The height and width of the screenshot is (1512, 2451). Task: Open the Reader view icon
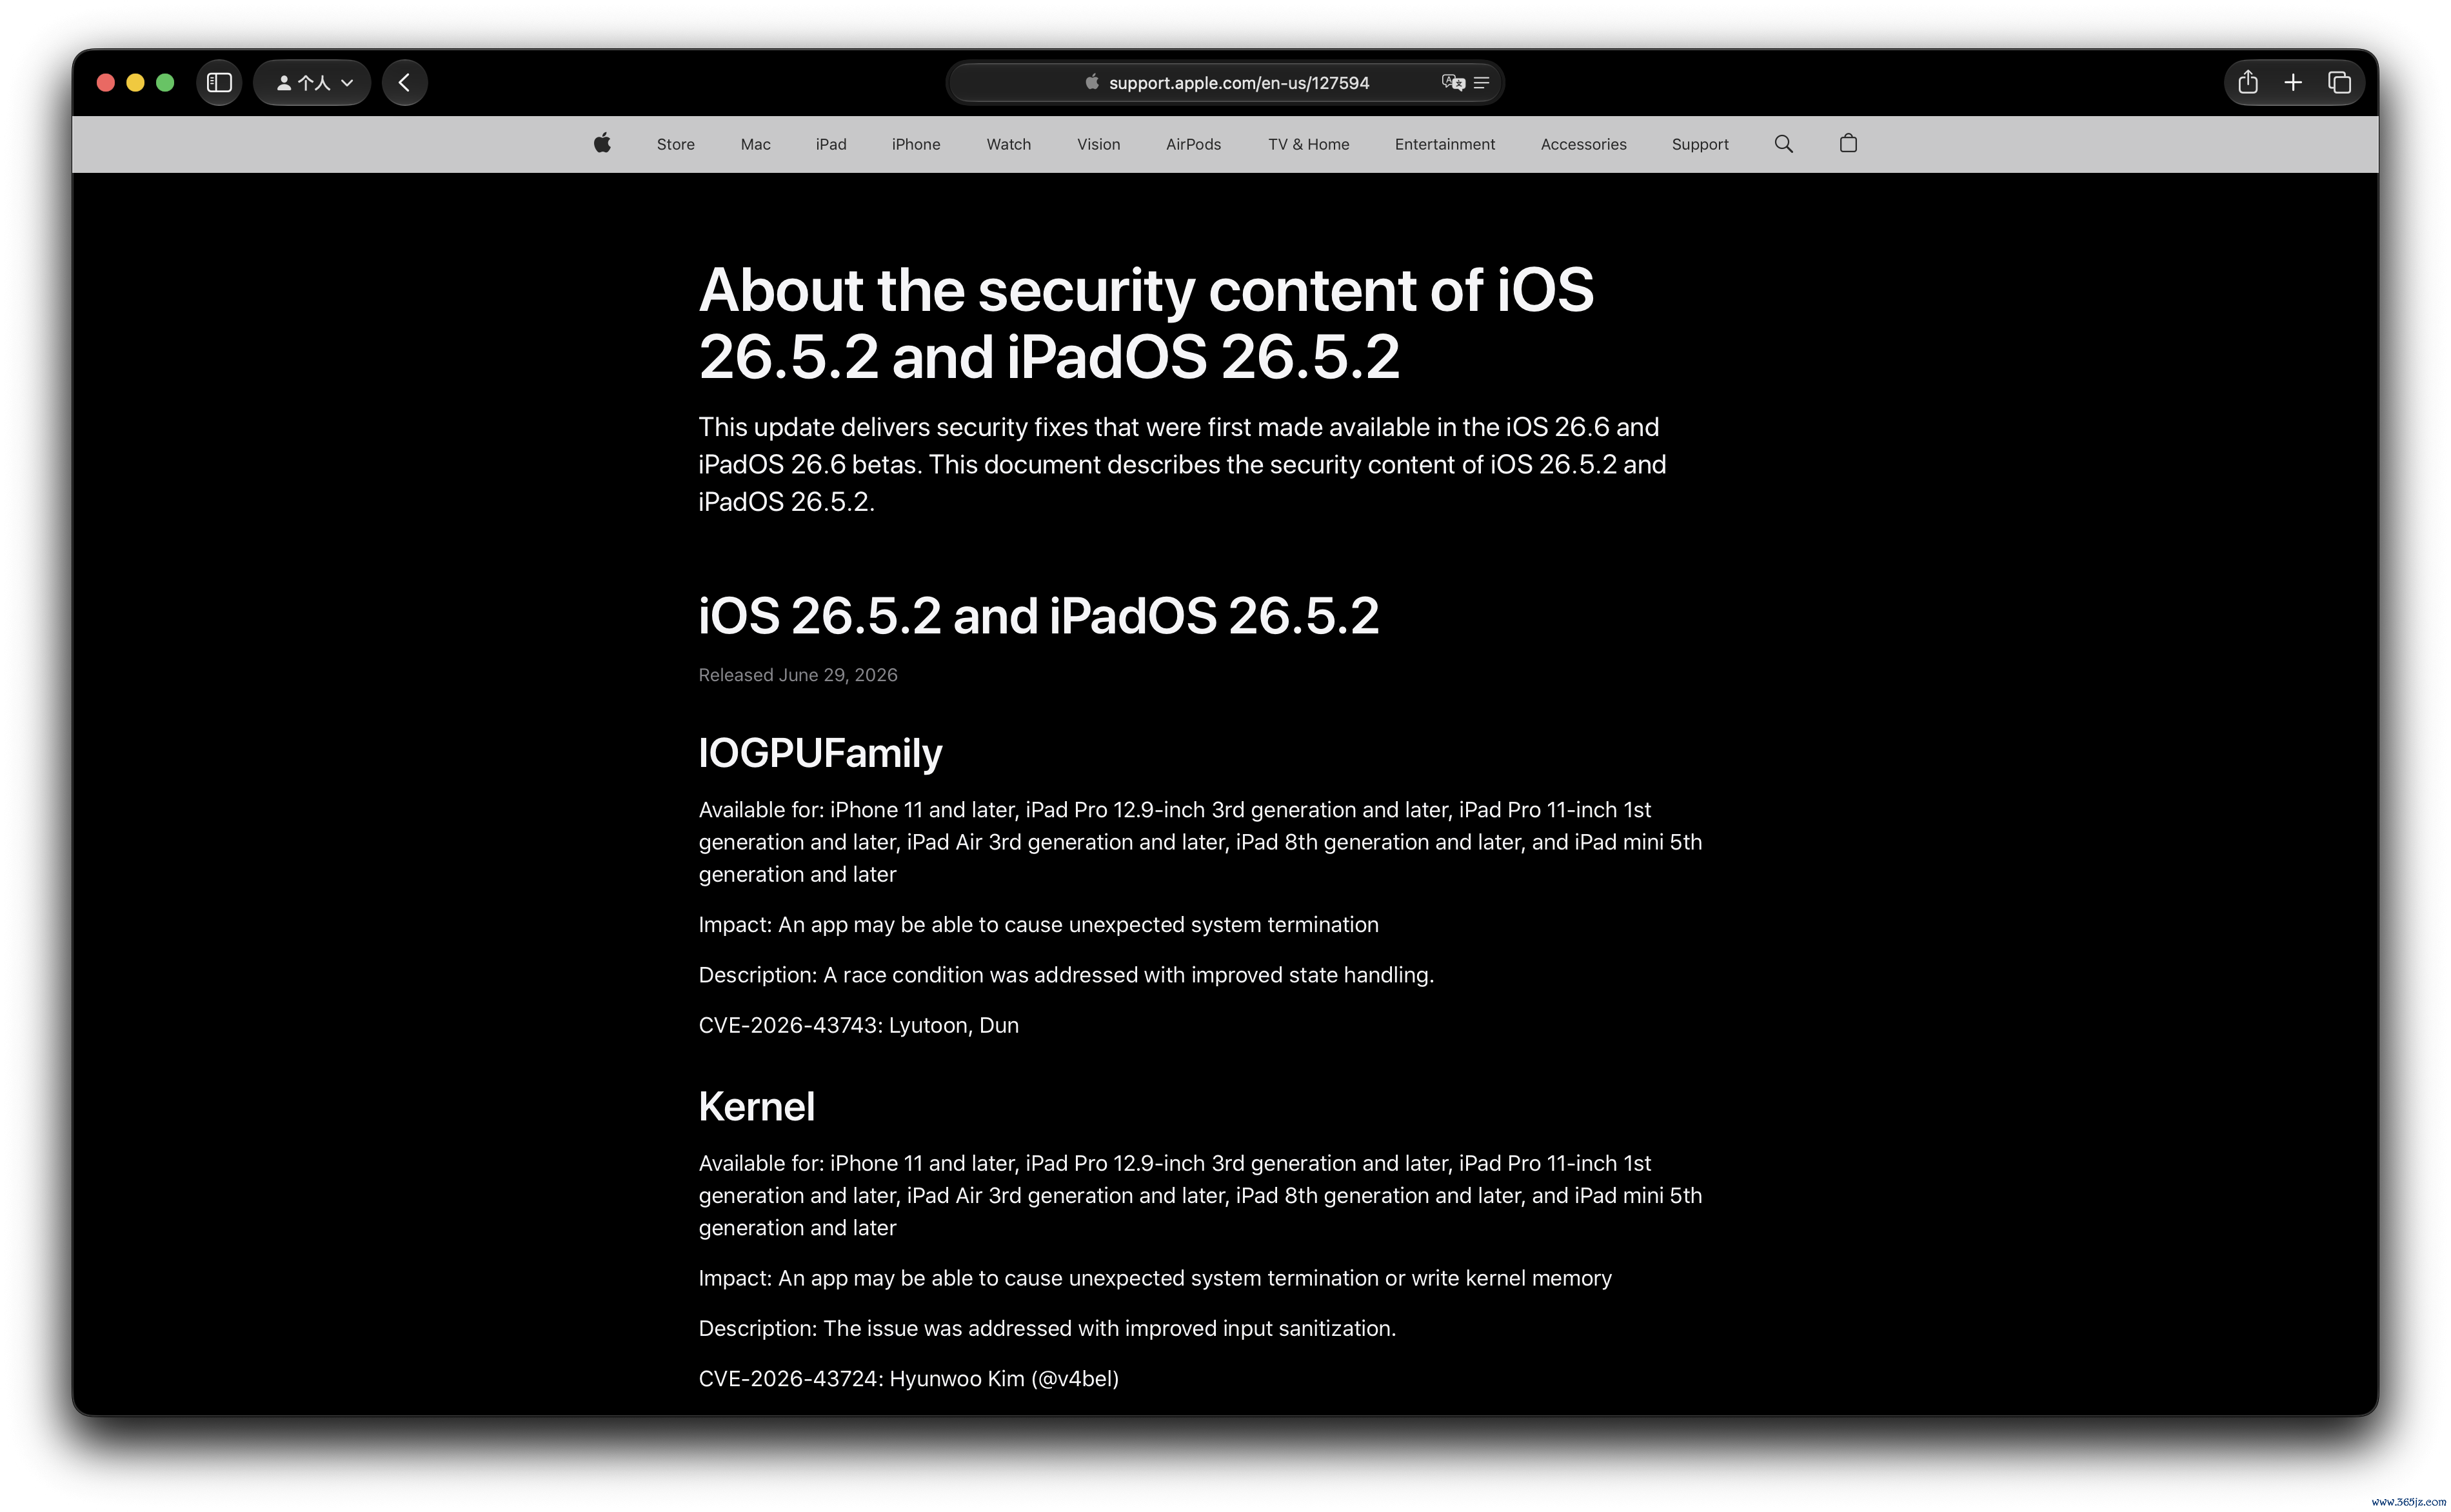1482,83
